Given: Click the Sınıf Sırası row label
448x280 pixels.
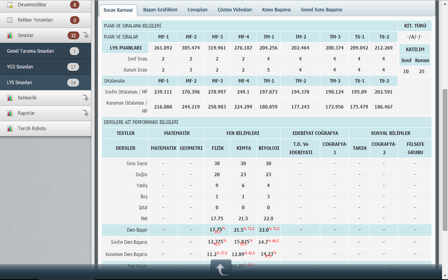Looking at the screenshot, I should pos(138,59).
